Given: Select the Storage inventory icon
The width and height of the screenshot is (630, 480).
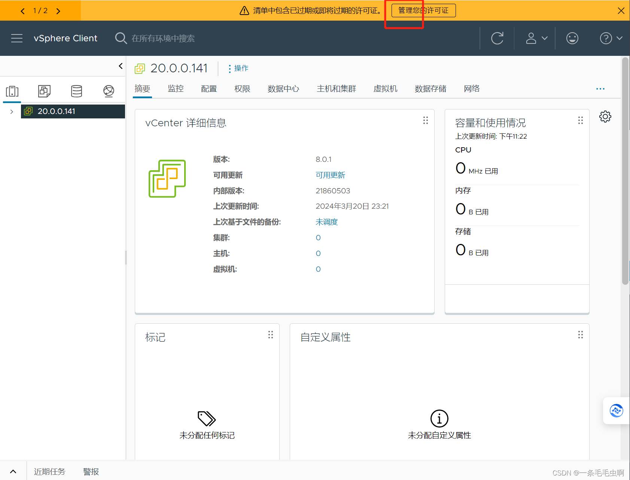Looking at the screenshot, I should pos(76,91).
